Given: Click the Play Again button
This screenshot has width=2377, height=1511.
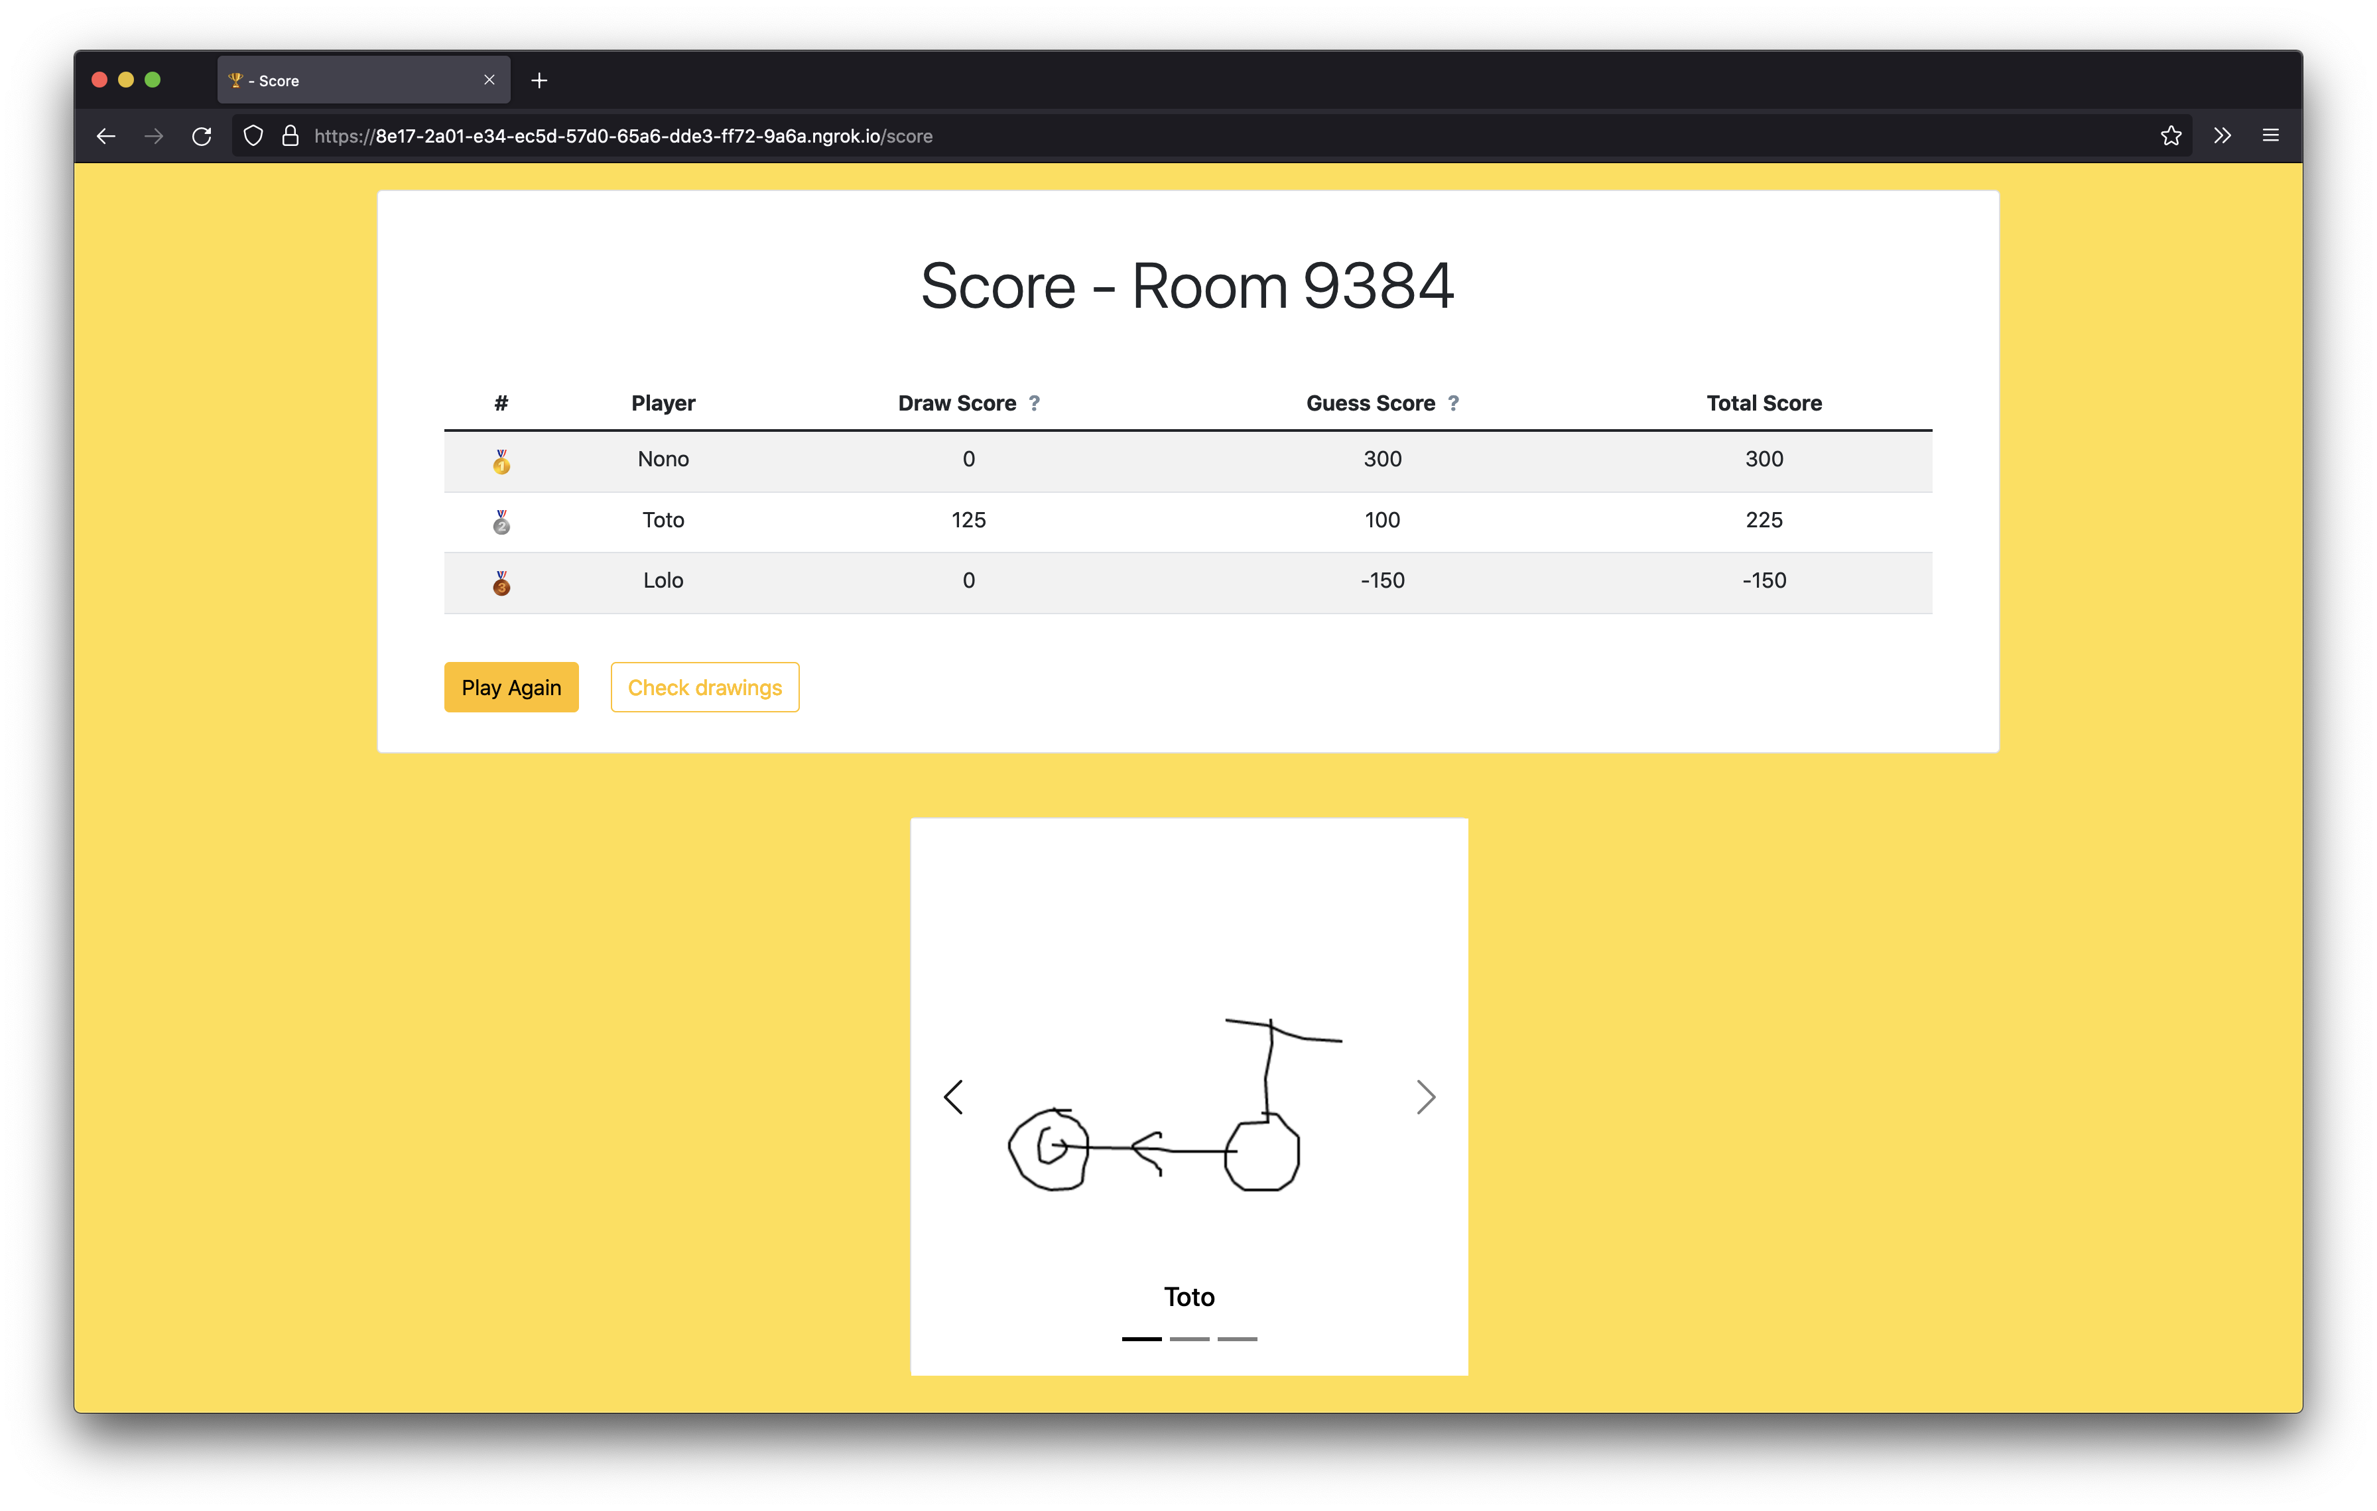Looking at the screenshot, I should (511, 687).
